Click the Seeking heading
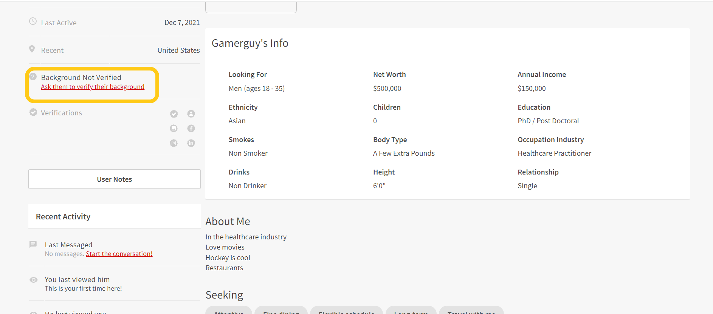The height and width of the screenshot is (314, 713). point(224,295)
